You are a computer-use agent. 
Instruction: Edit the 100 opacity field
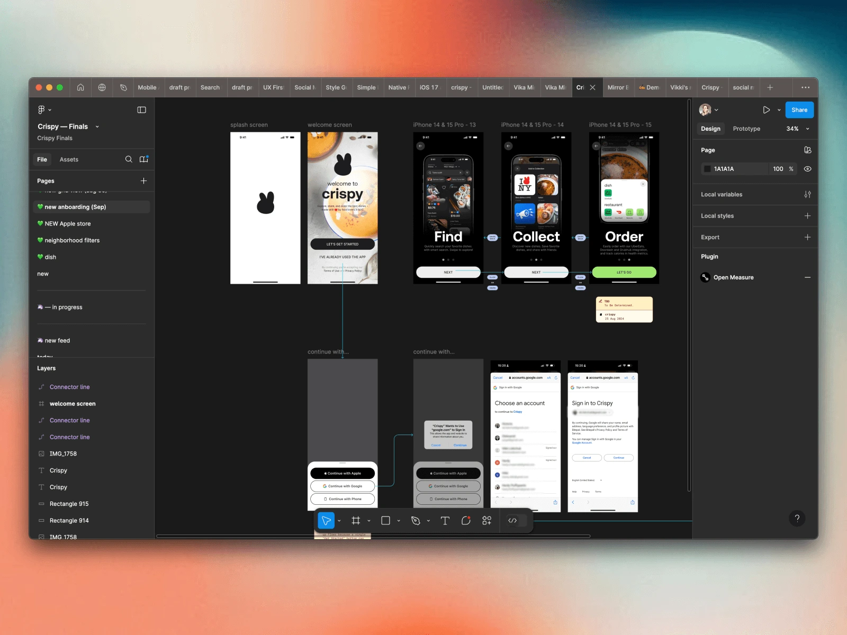click(778, 169)
